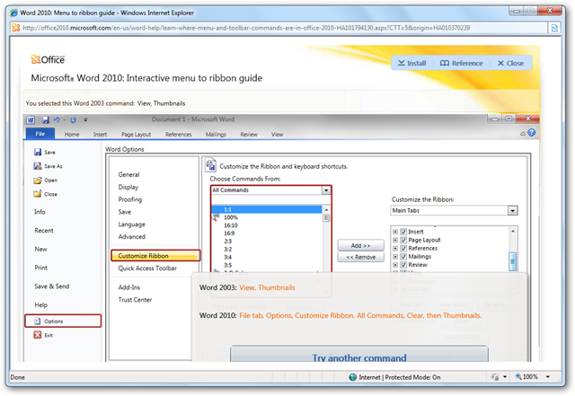Image resolution: width=575 pixels, height=396 pixels.
Task: Click the Open folder icon
Action: click(x=38, y=180)
